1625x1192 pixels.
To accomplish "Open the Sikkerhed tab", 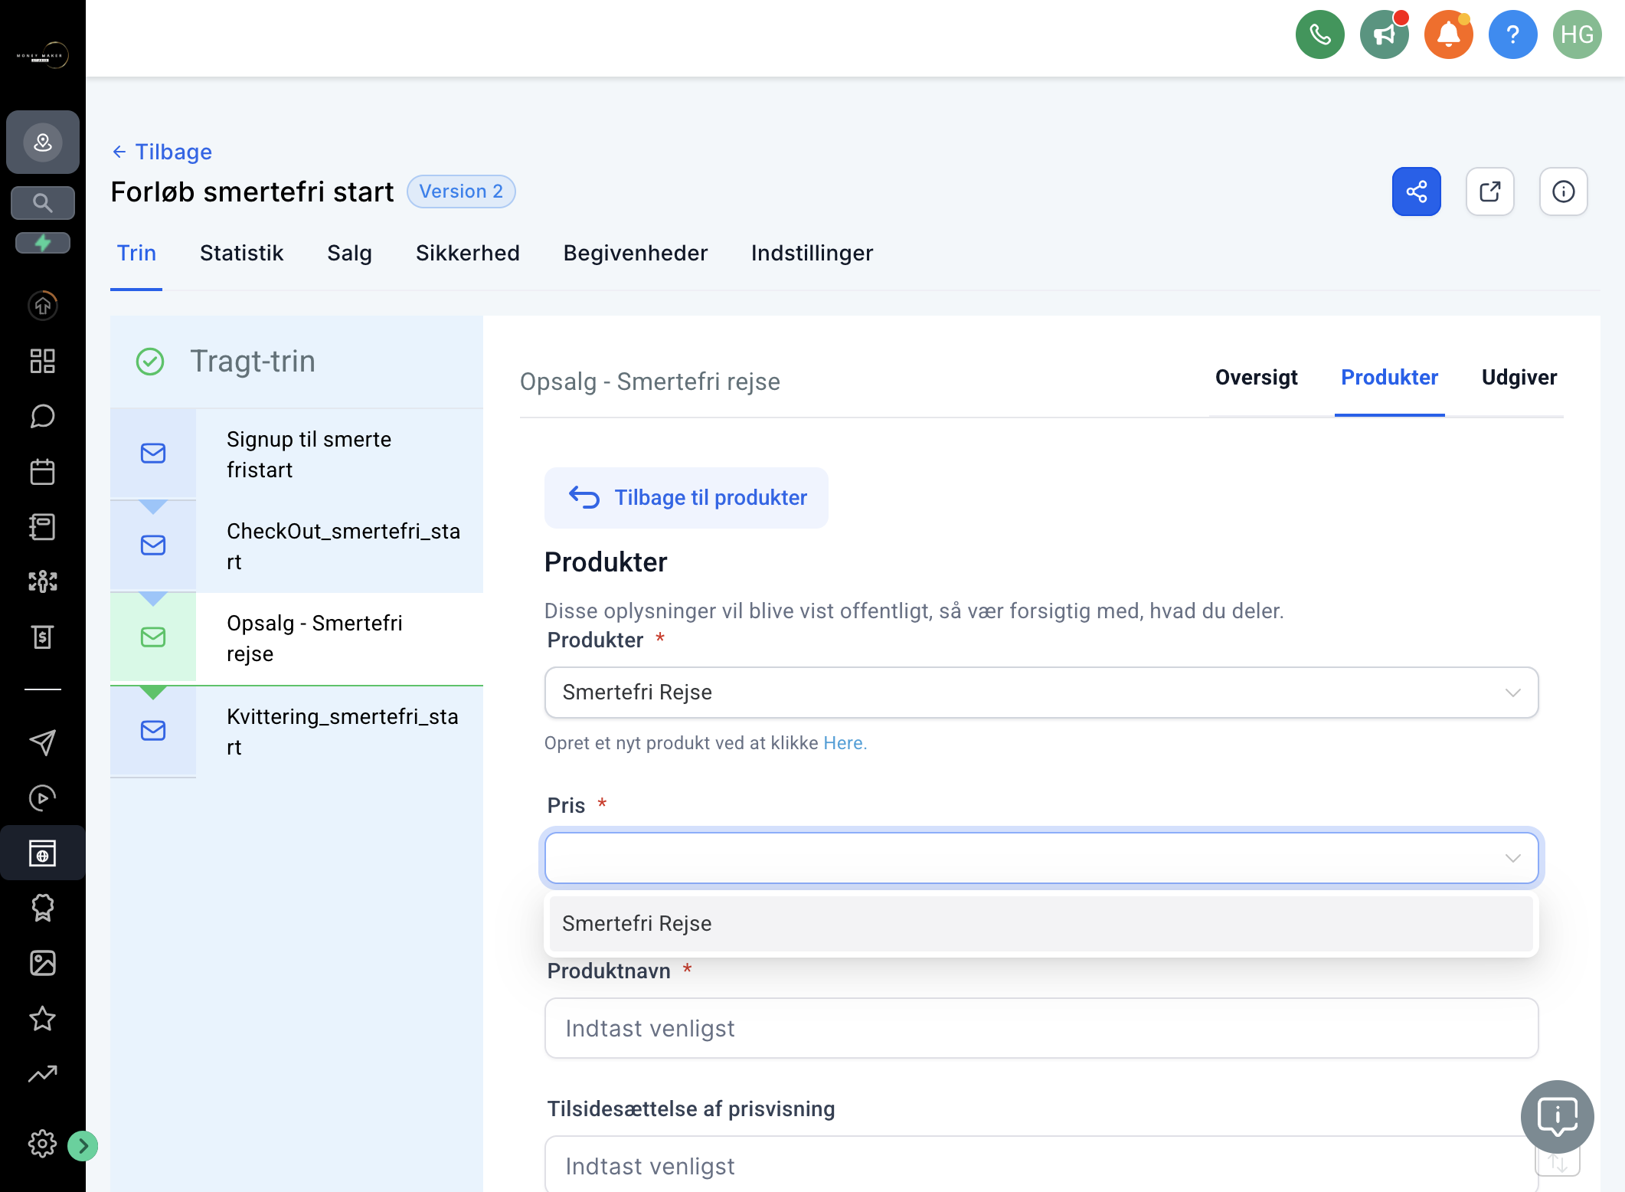I will pyautogui.click(x=467, y=253).
